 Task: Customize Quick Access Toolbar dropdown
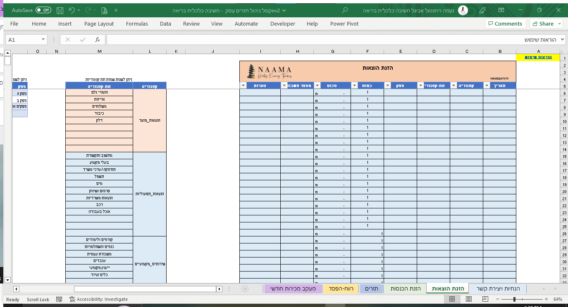click(x=115, y=10)
